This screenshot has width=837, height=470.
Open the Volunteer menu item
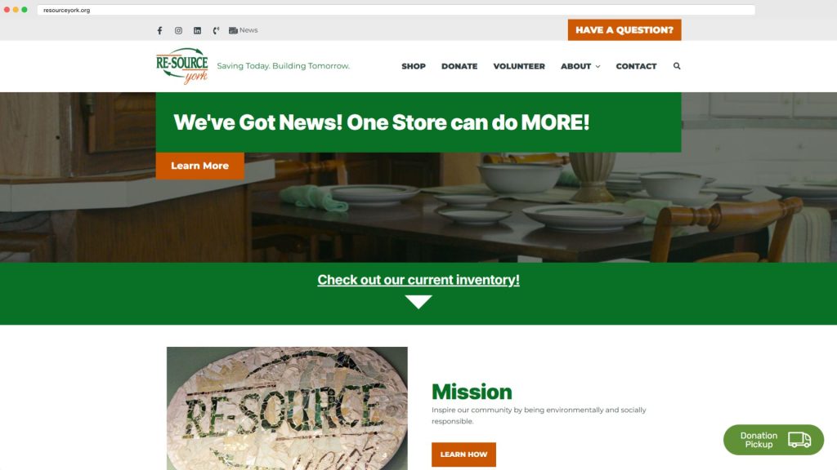click(x=519, y=66)
